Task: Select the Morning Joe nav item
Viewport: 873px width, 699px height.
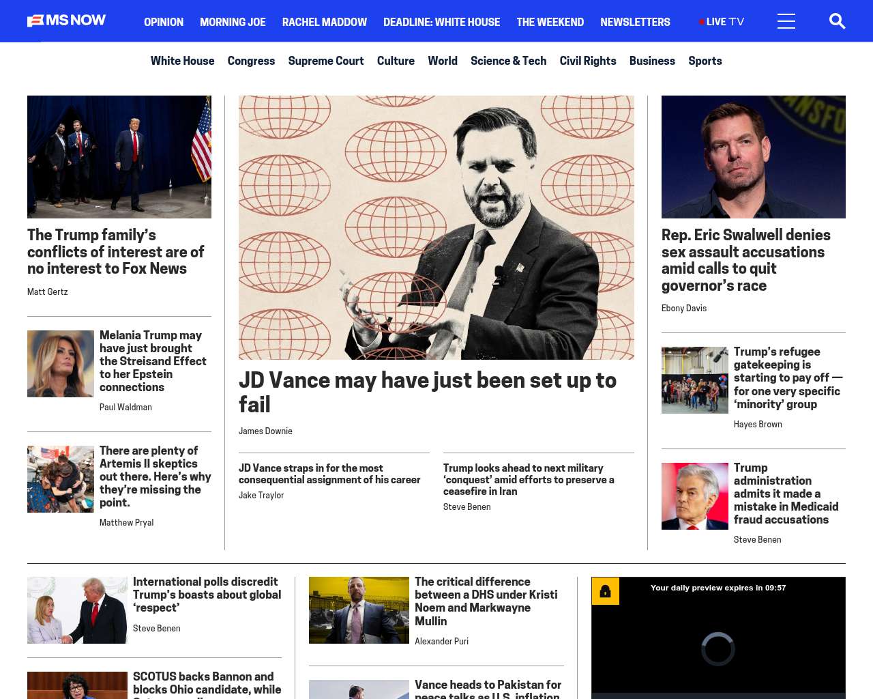Action: 233,22
